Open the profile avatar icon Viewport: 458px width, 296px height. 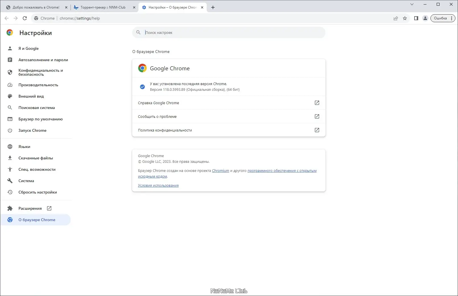(425, 18)
